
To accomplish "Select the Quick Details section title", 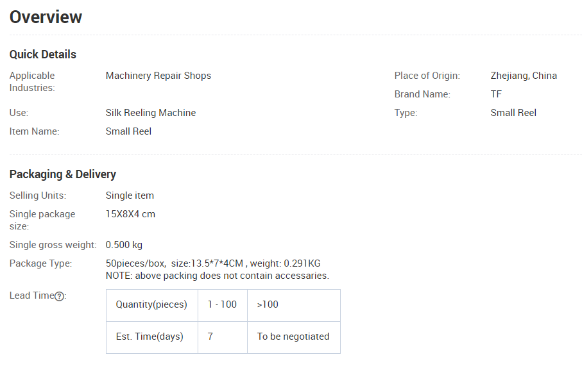I will 43,54.
